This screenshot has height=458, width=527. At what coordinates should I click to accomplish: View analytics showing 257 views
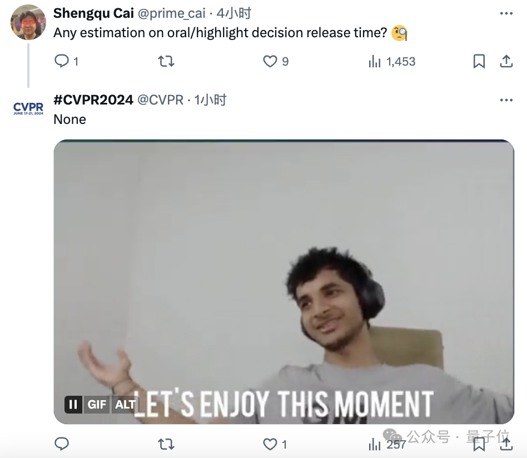[387, 444]
